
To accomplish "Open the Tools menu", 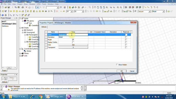I will [44, 4].
